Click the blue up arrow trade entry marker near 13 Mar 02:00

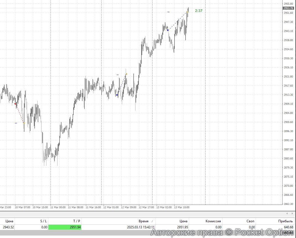pos(167,30)
